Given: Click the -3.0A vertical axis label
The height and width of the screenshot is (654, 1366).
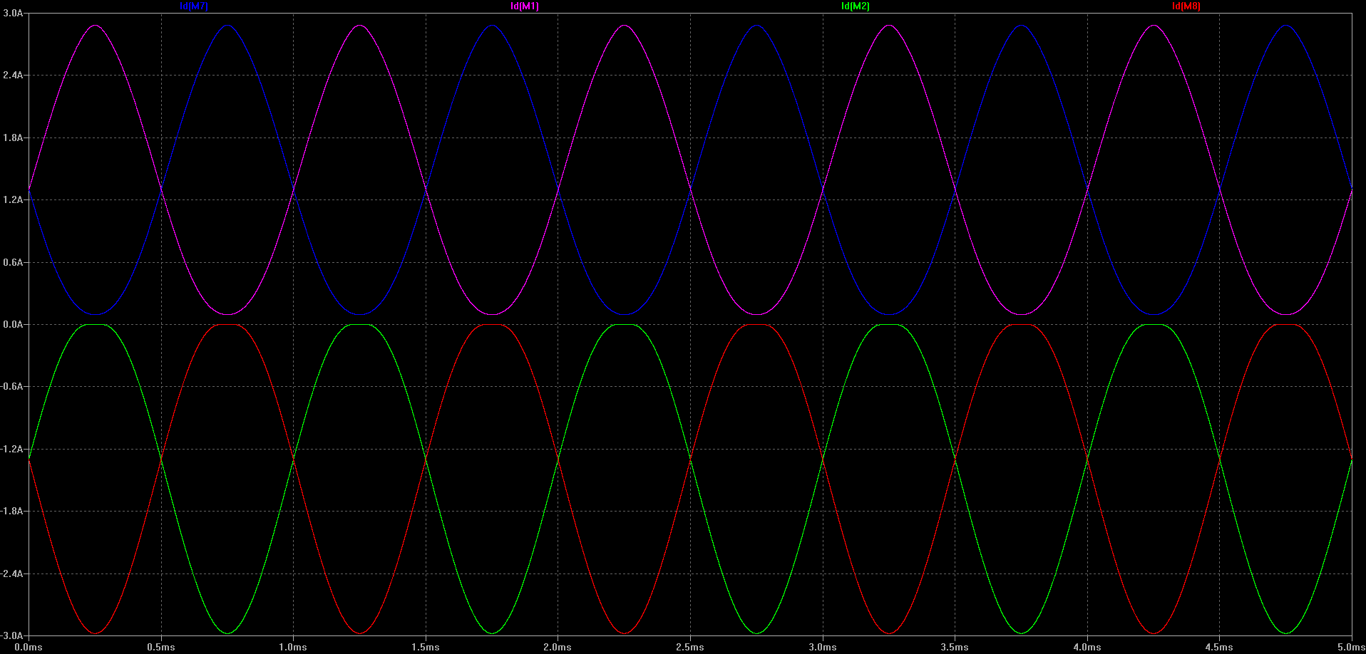Looking at the screenshot, I should (11, 635).
